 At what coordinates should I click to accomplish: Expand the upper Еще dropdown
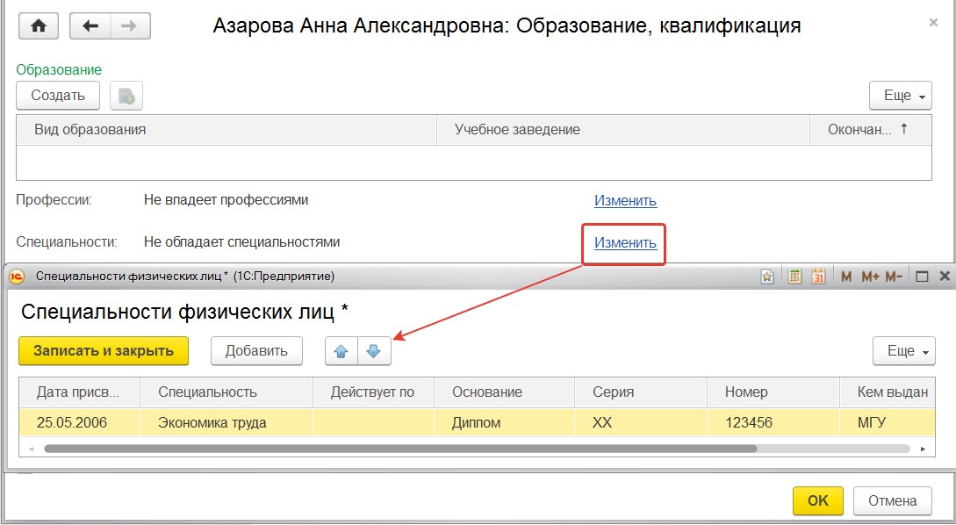coord(901,96)
